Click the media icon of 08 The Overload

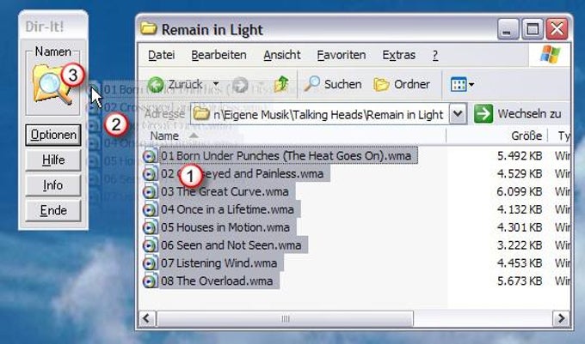coord(150,281)
